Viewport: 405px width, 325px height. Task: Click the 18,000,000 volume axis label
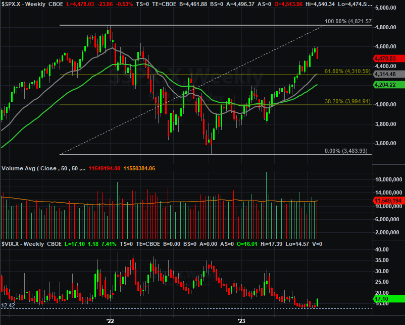(x=388, y=180)
